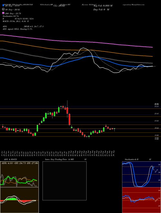Click the 21.62 price axis label
The image size is (161, 213).
pos(157,121)
